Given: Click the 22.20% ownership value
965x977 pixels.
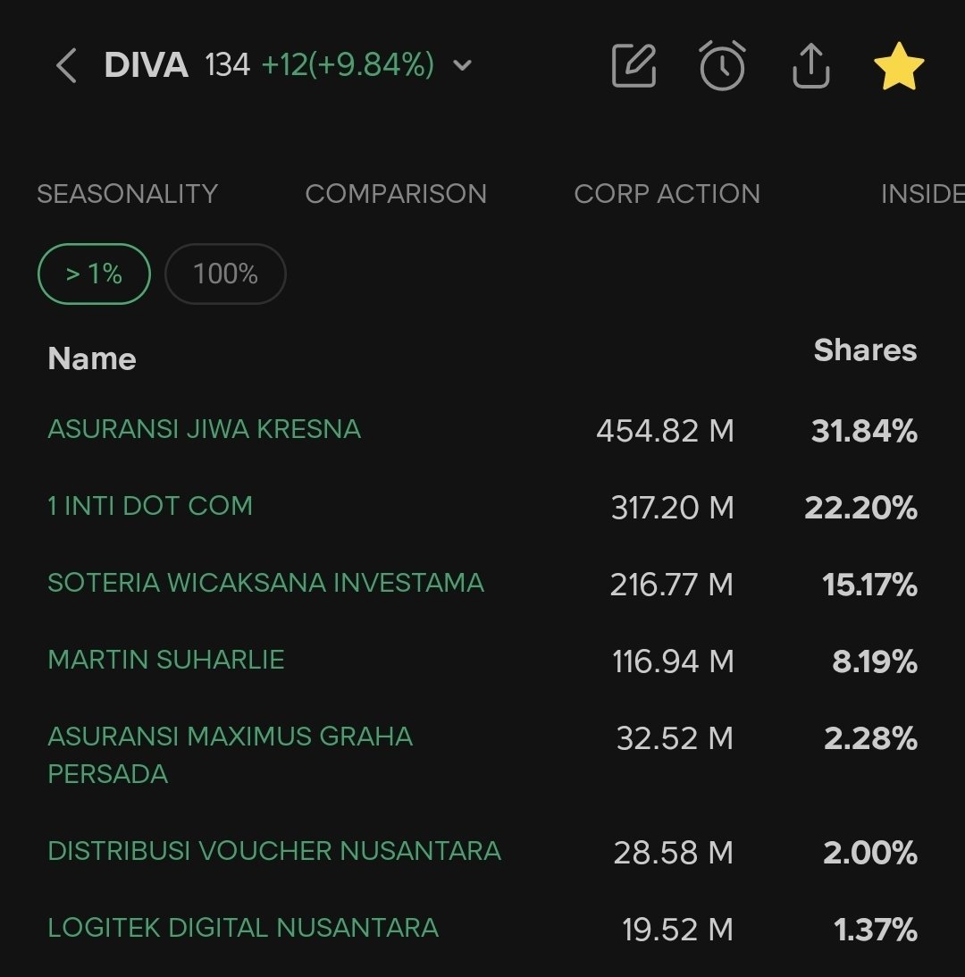Looking at the screenshot, I should (x=861, y=508).
